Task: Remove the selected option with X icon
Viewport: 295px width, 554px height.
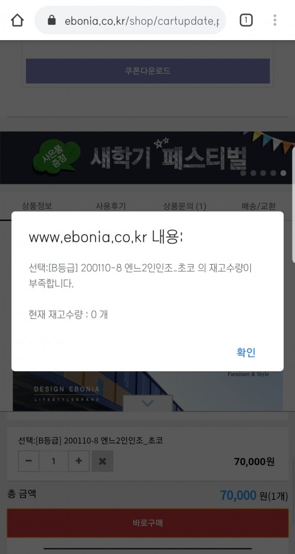Action: pos(103,461)
